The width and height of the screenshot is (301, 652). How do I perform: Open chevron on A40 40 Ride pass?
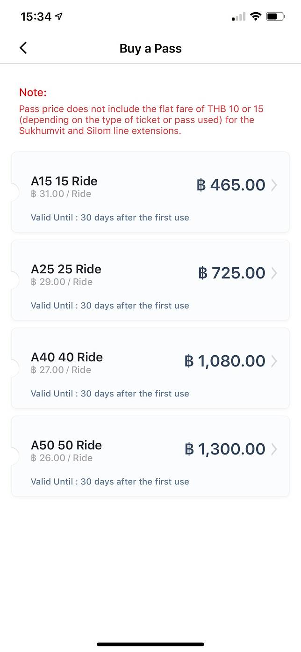click(x=274, y=361)
